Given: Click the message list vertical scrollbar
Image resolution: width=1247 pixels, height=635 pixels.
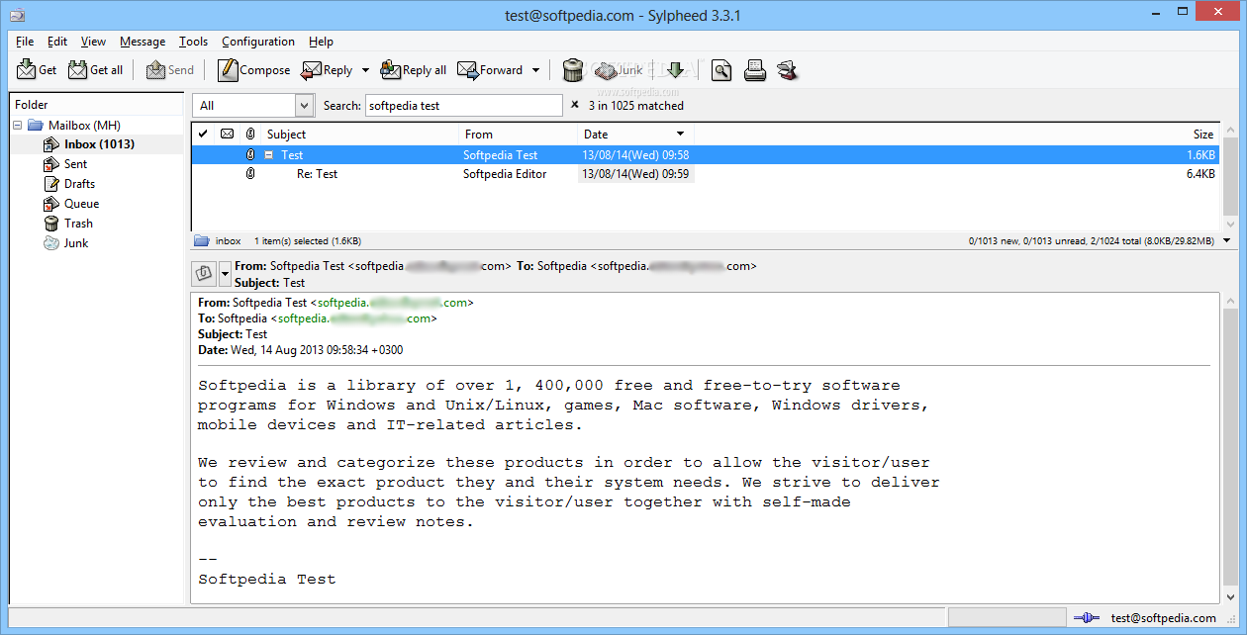Looking at the screenshot, I should tap(1230, 177).
